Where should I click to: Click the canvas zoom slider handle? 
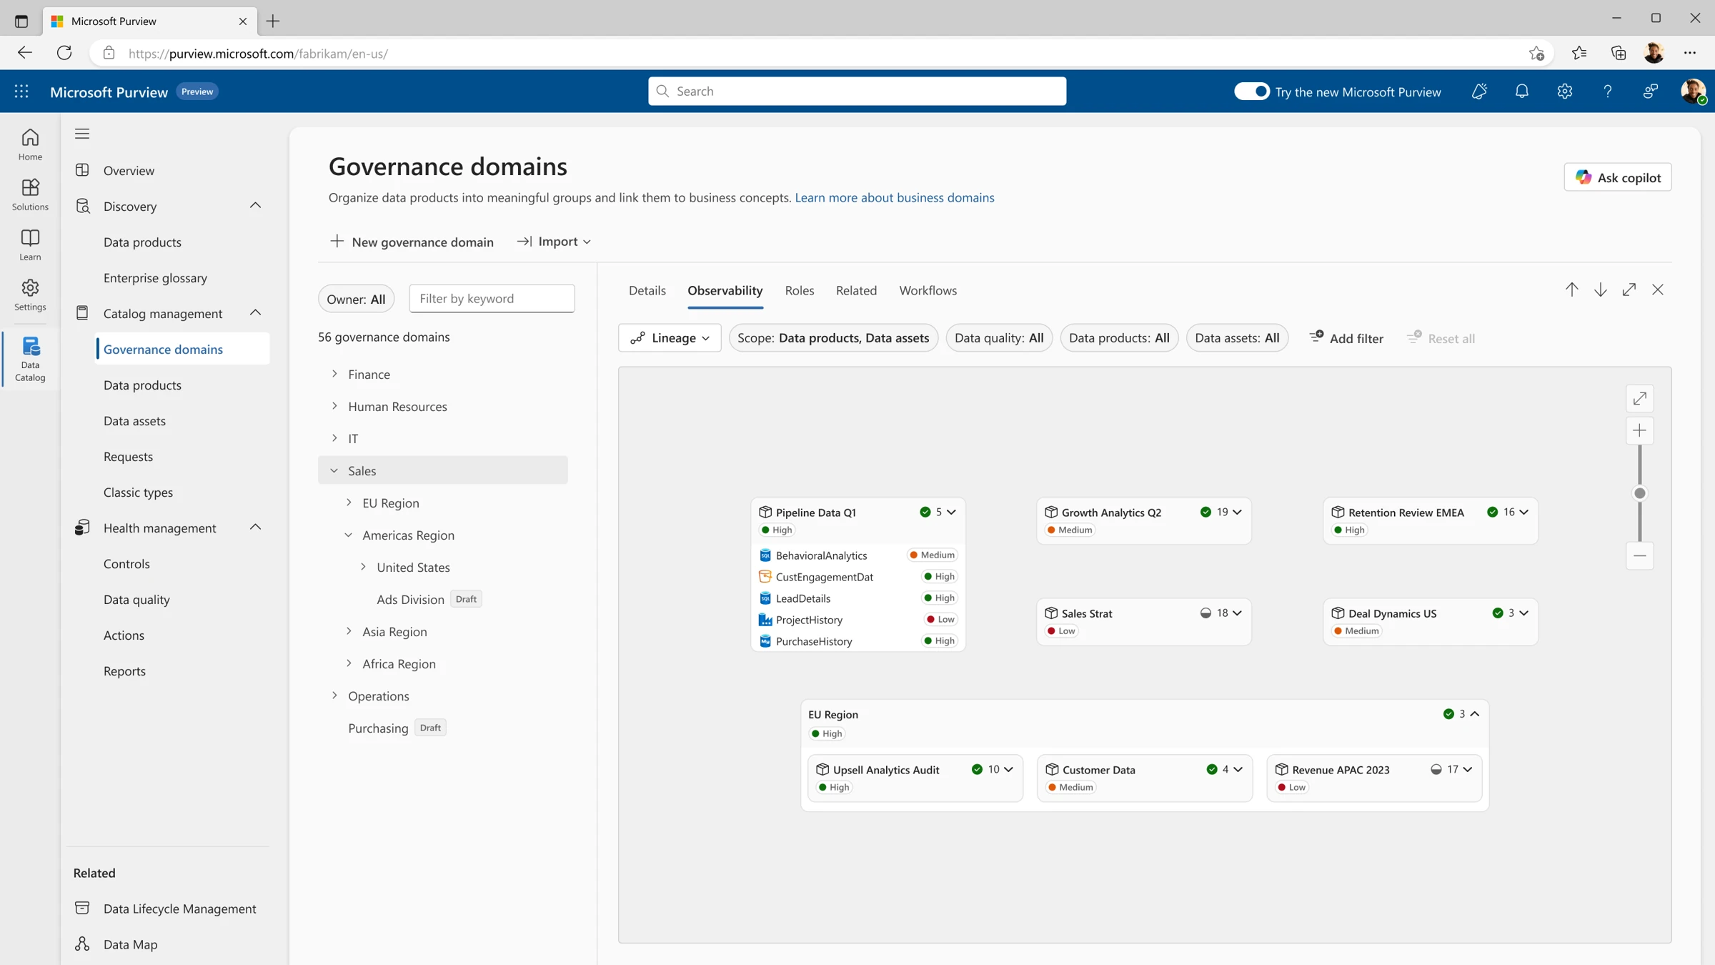pos(1640,493)
